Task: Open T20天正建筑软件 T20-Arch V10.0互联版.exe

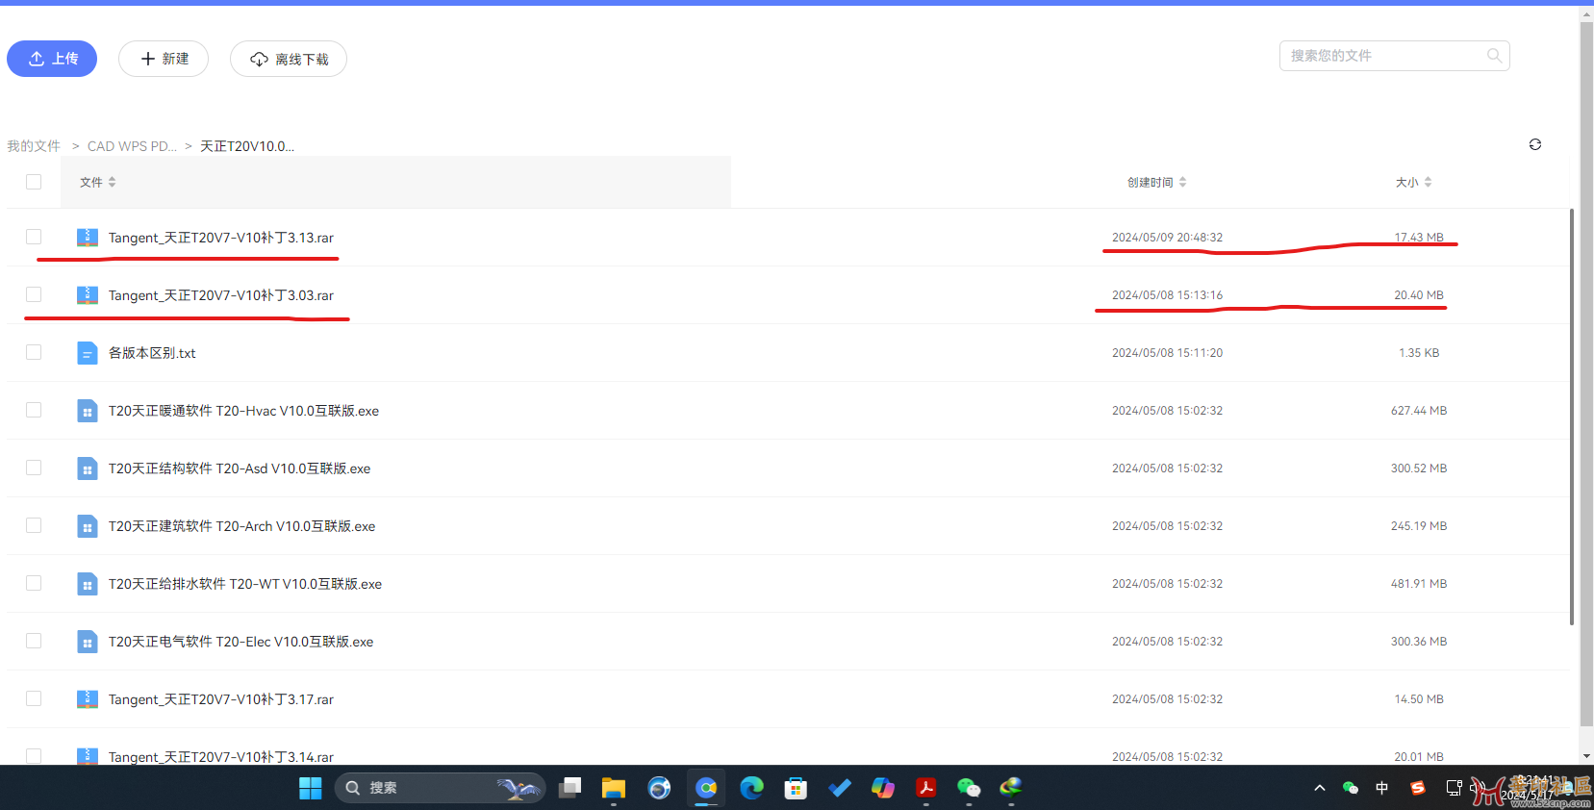Action: [x=242, y=526]
